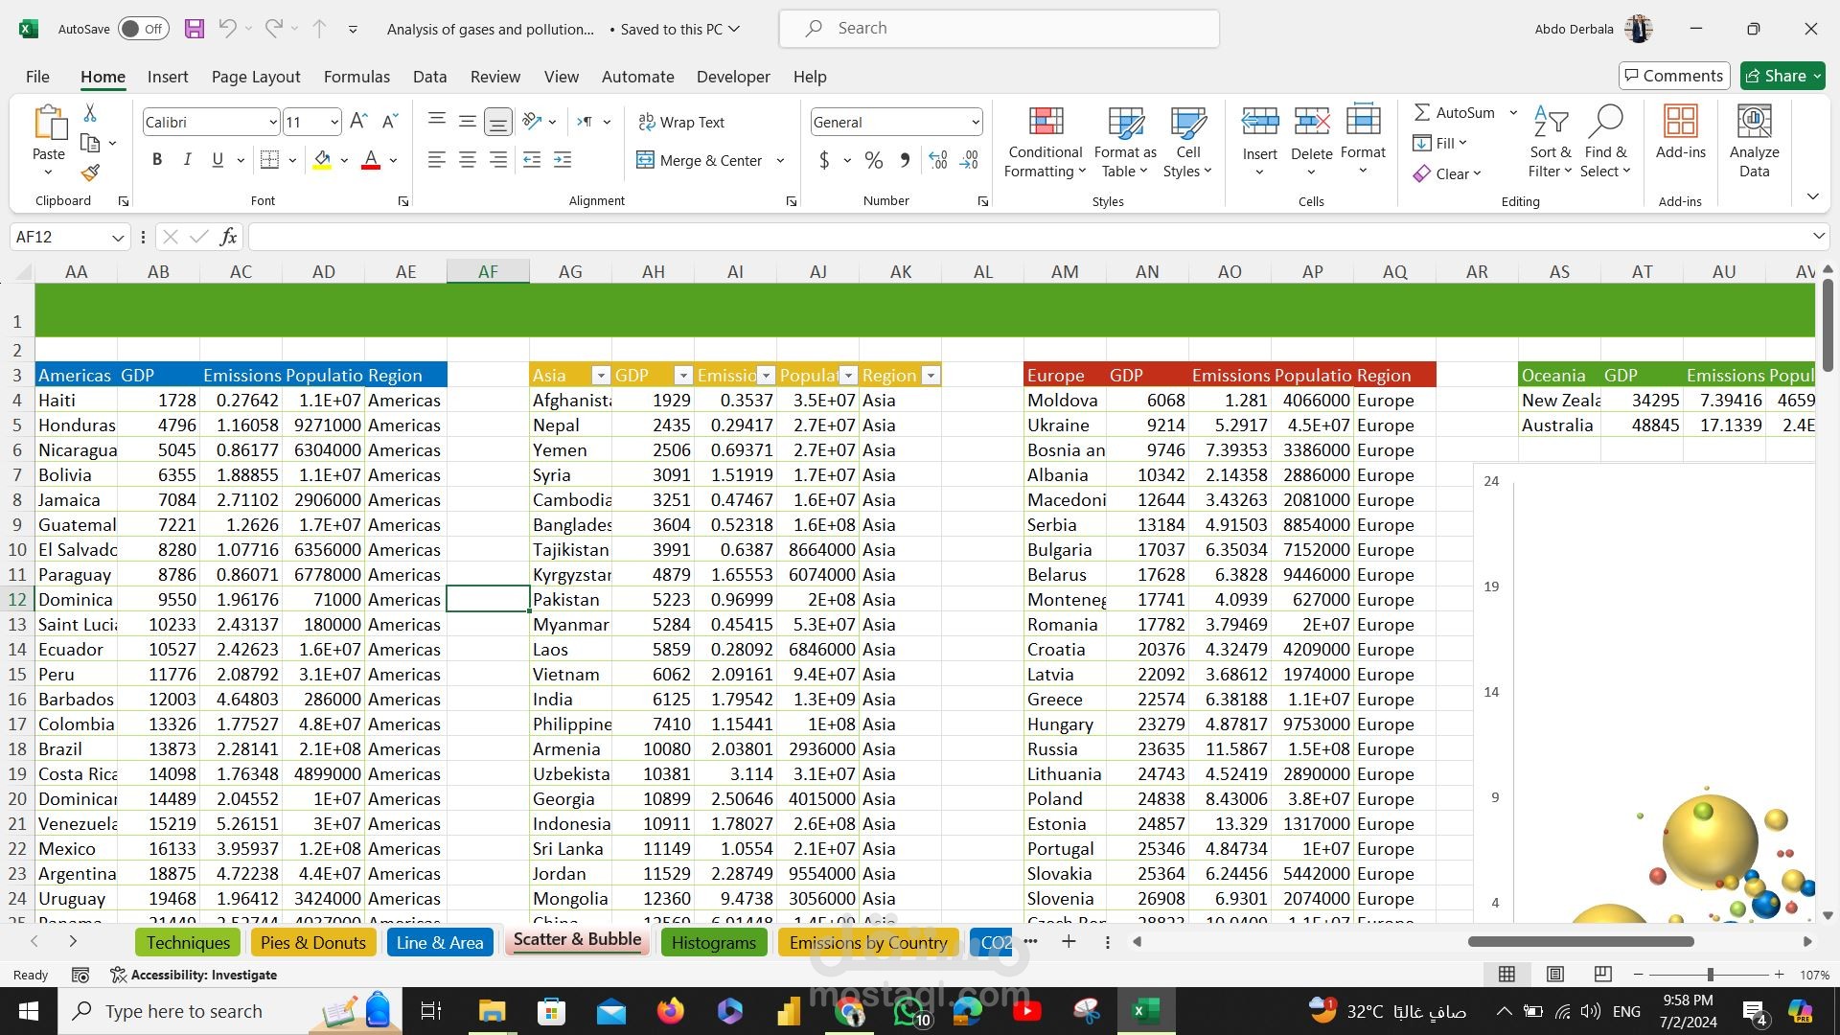Click the Name Box showing AF12
The height and width of the screenshot is (1035, 1840).
(x=59, y=237)
